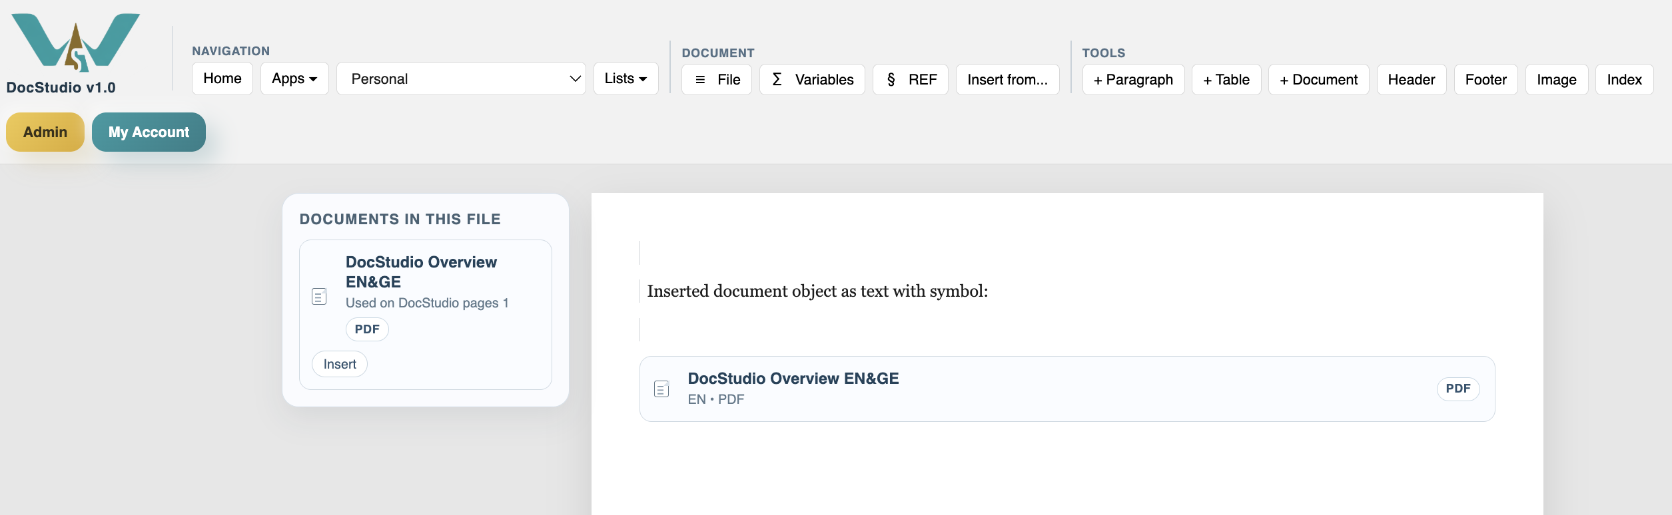This screenshot has width=1672, height=515.
Task: Open the File menu with hamburger icon
Action: (x=717, y=80)
